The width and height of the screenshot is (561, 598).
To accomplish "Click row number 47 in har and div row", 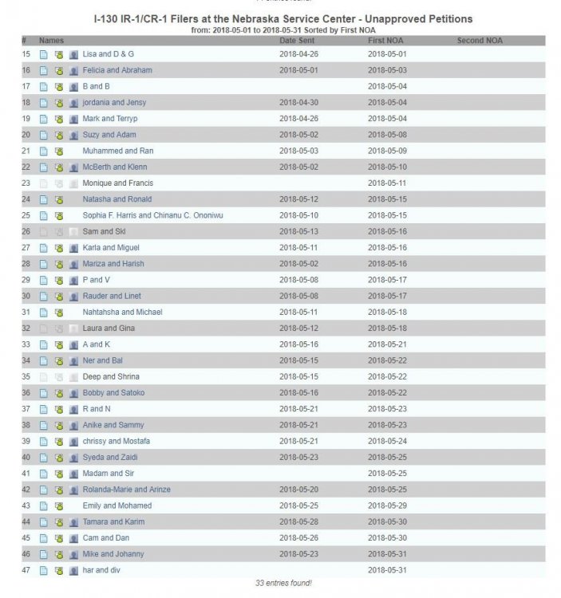I will click(x=26, y=570).
